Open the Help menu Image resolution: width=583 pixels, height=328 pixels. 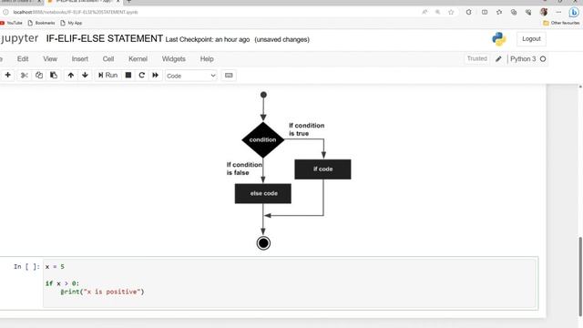(207, 58)
